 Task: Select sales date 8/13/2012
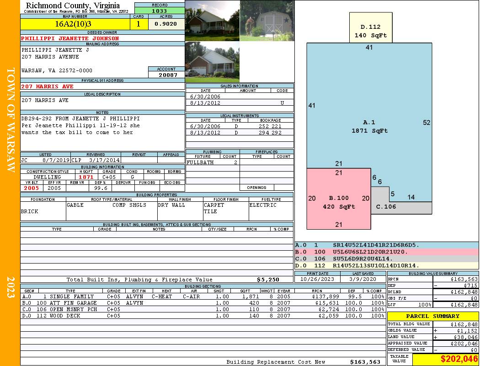pos(205,103)
